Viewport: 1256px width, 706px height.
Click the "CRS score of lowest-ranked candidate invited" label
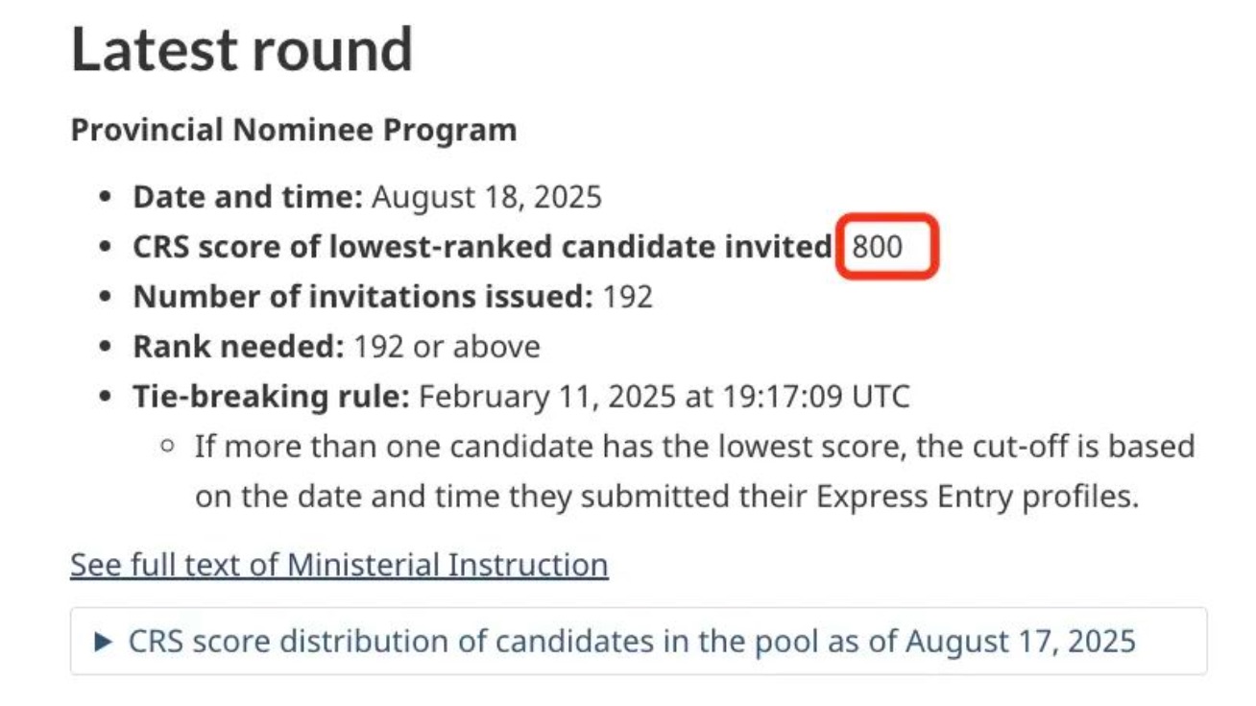482,247
